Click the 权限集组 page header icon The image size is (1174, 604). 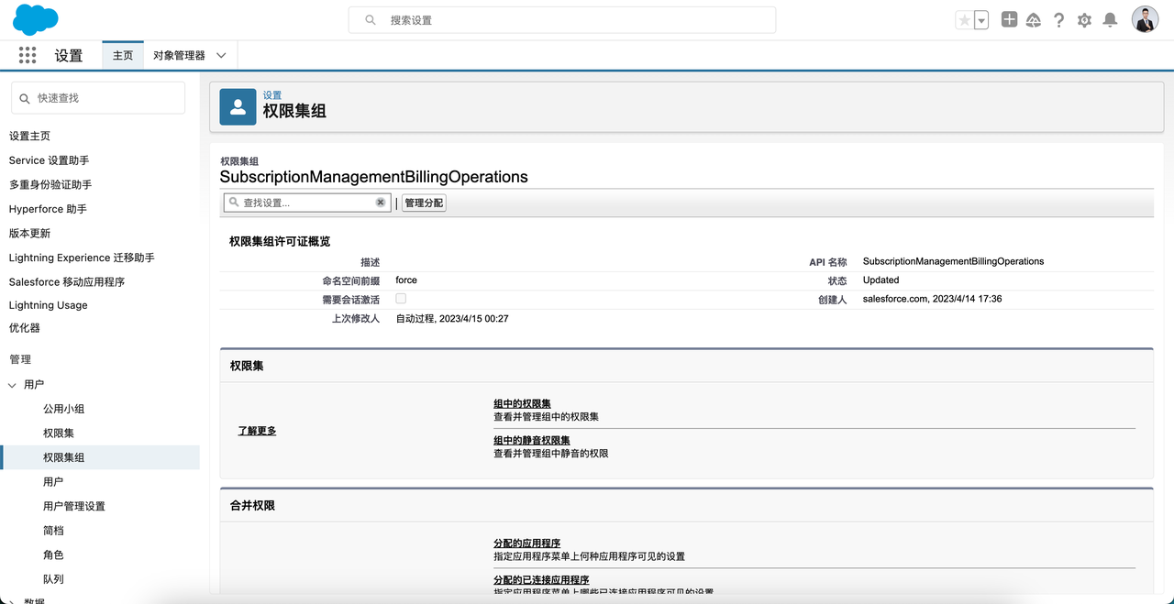[x=238, y=106]
